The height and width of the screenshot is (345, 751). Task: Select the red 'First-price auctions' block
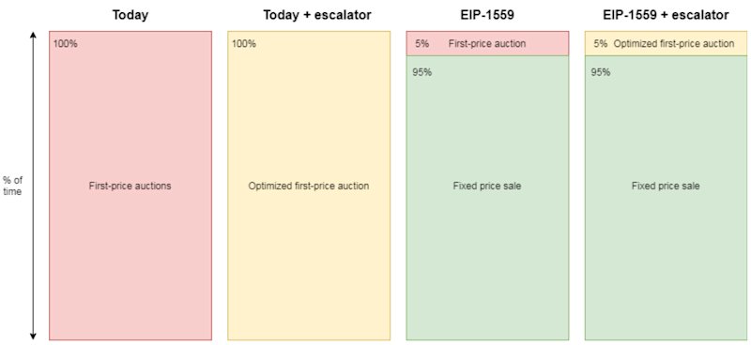click(130, 186)
